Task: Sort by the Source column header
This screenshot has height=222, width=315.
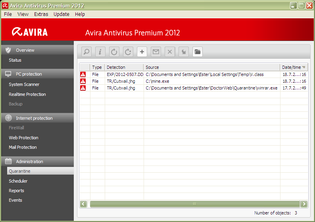Action: pyautogui.click(x=212, y=67)
